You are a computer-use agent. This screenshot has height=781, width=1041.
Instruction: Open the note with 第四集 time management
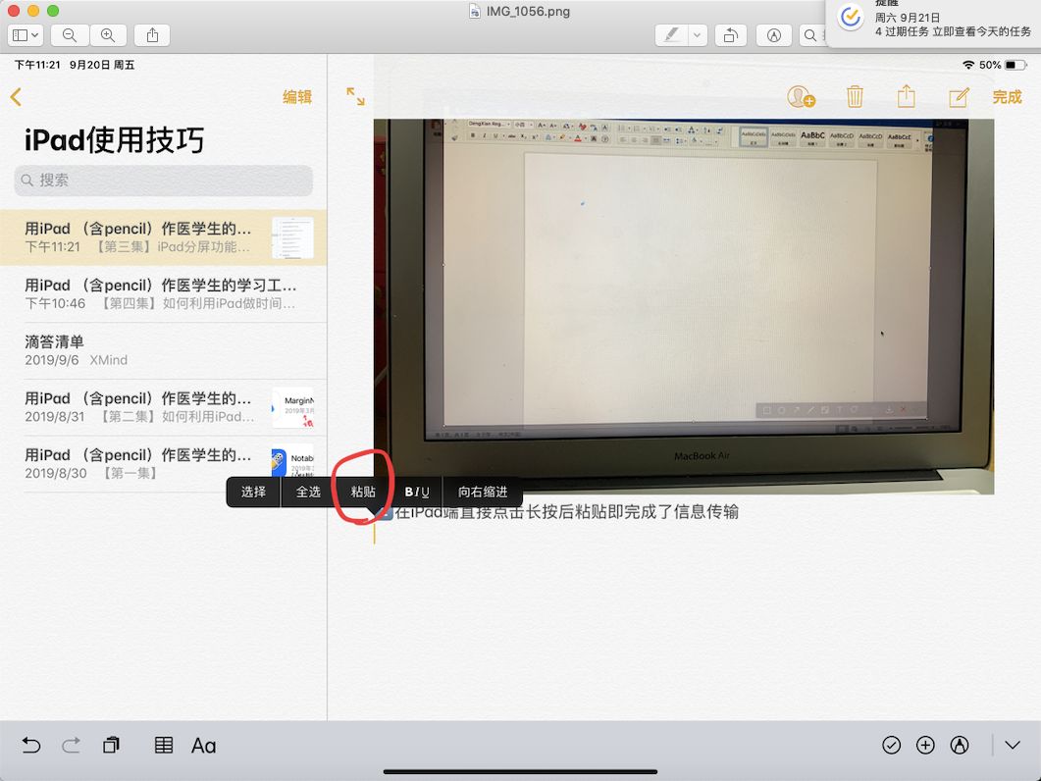163,293
